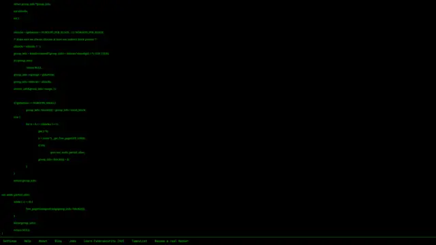
Task: Open the Jobs link
Action: tap(73, 241)
